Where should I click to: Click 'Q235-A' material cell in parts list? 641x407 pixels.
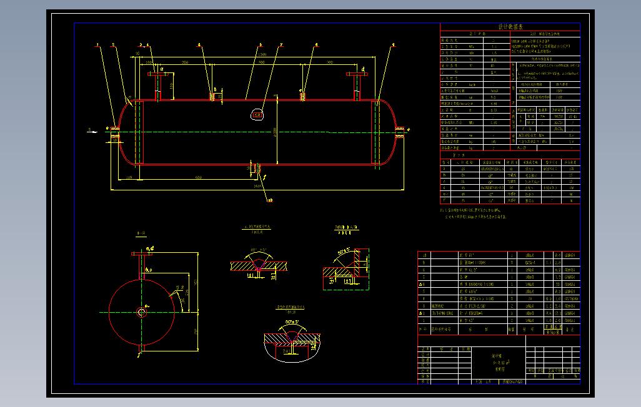(530, 262)
